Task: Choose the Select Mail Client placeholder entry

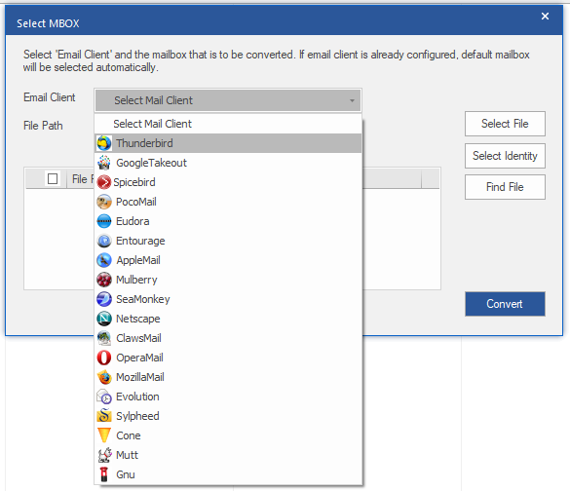Action: tap(228, 124)
